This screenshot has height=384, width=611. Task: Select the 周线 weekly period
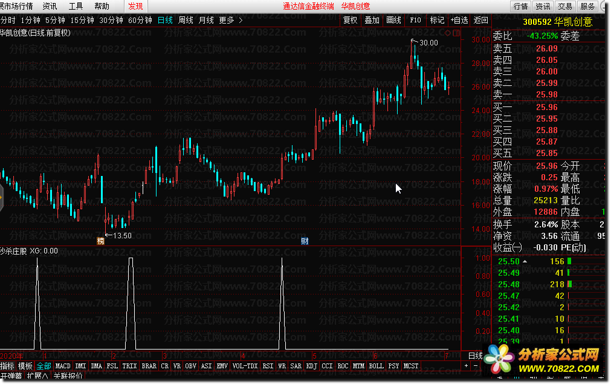pyautogui.click(x=186, y=21)
